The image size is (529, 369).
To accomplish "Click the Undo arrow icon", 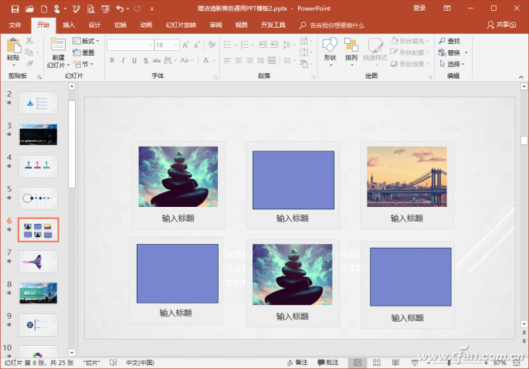I will pos(120,8).
